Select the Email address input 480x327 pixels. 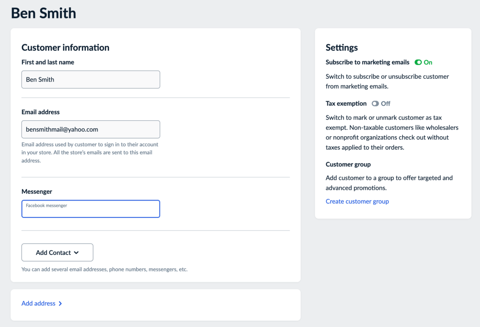91,129
